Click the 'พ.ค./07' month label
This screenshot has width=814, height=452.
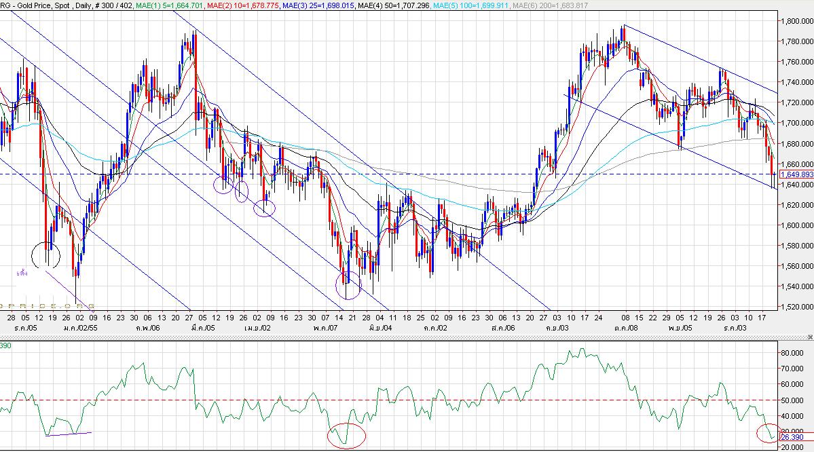point(325,328)
